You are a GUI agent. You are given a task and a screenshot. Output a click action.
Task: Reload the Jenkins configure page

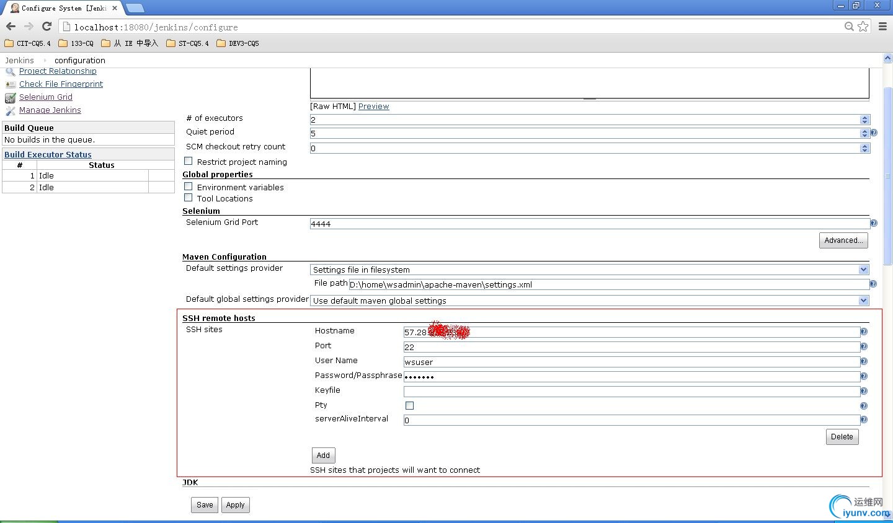click(47, 27)
